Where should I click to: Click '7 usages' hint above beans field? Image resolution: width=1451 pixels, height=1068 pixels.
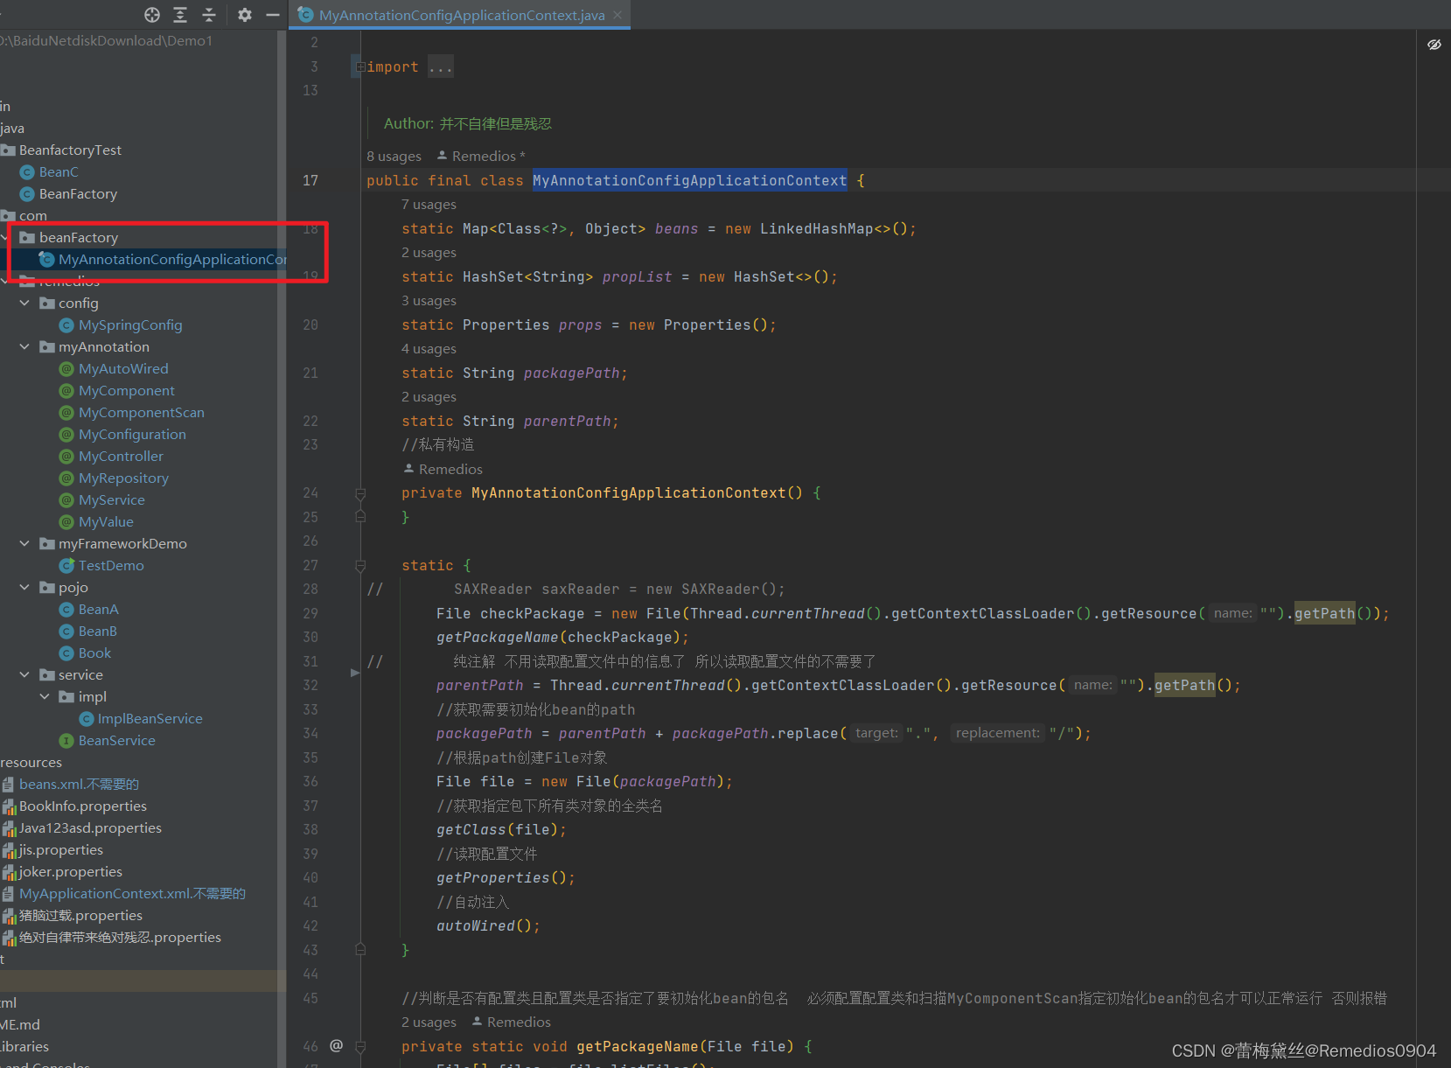[429, 205]
